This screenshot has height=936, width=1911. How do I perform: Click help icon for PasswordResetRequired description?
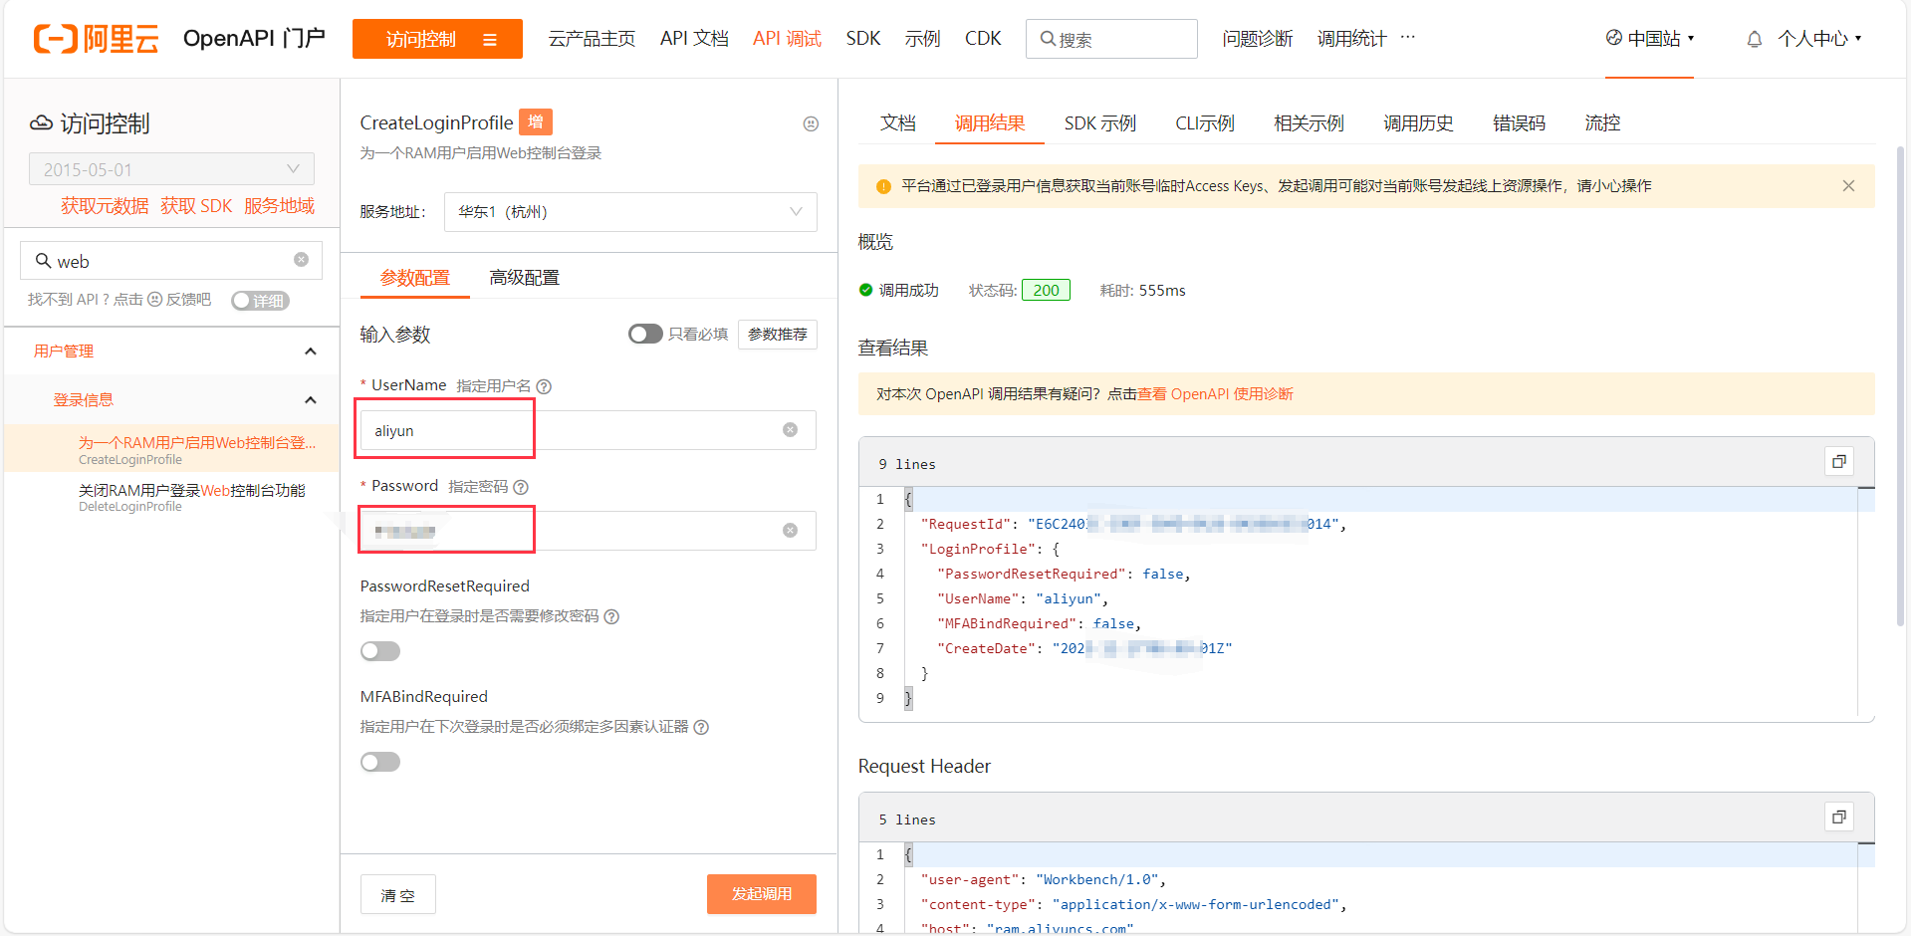tap(611, 616)
